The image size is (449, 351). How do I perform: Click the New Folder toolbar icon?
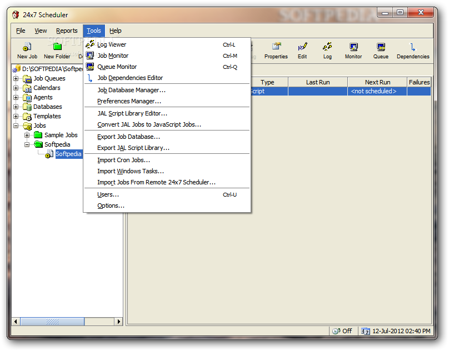point(57,47)
